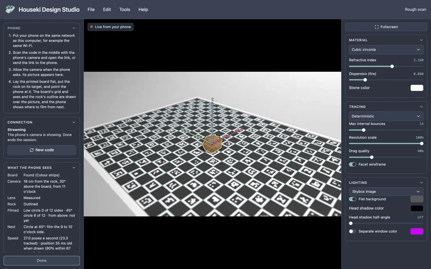Open the Stone color swatch
Screen dimensions: 431x269
(x=417, y=88)
